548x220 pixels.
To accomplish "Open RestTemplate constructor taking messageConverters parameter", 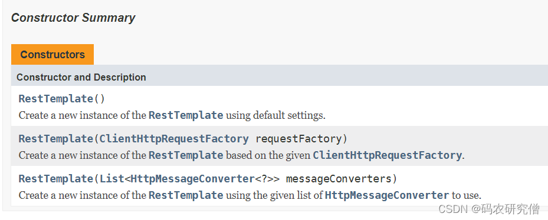I will click(x=56, y=179).
